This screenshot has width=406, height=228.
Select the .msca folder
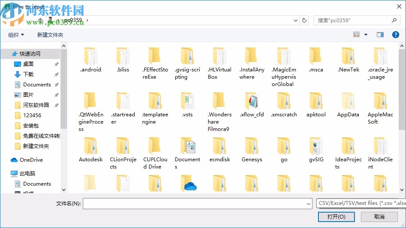coord(316,60)
